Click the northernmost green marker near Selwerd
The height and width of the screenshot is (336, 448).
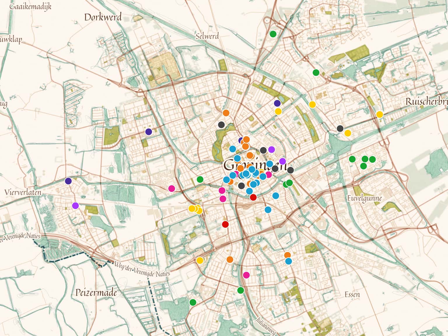[273, 34]
